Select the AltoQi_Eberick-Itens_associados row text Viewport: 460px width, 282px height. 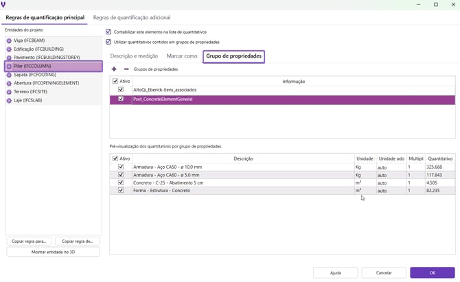point(165,90)
